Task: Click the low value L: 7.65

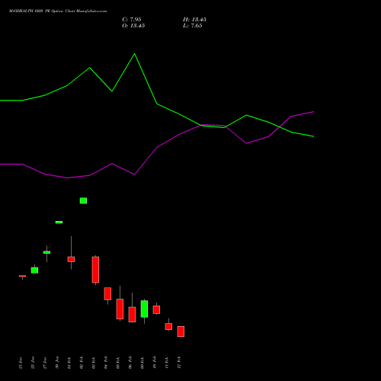Action: [x=193, y=26]
